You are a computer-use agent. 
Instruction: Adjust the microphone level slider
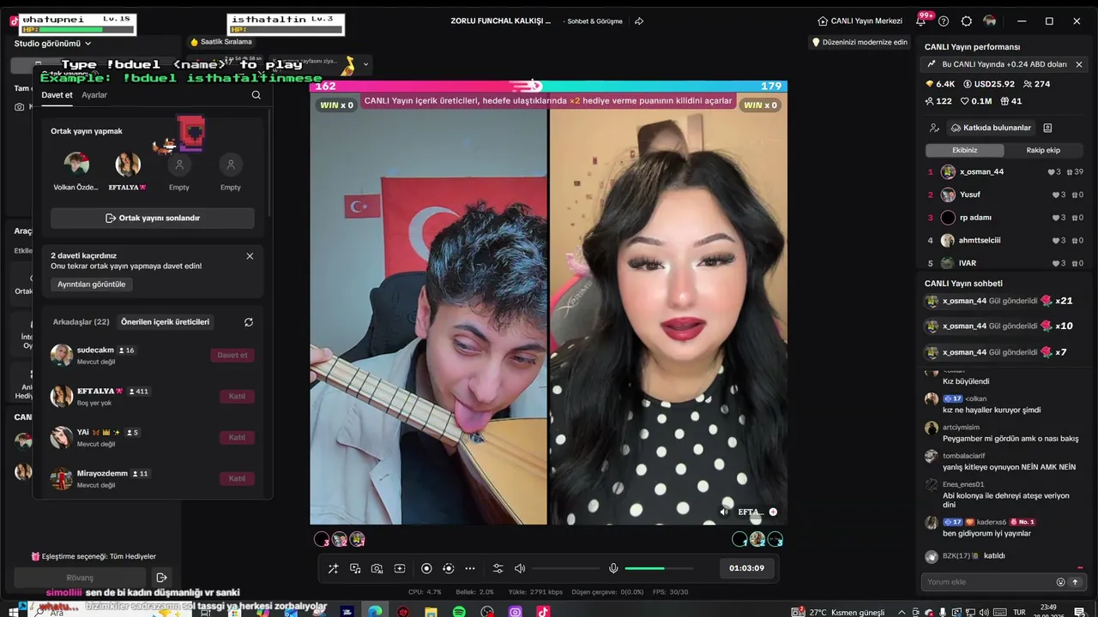(x=658, y=568)
